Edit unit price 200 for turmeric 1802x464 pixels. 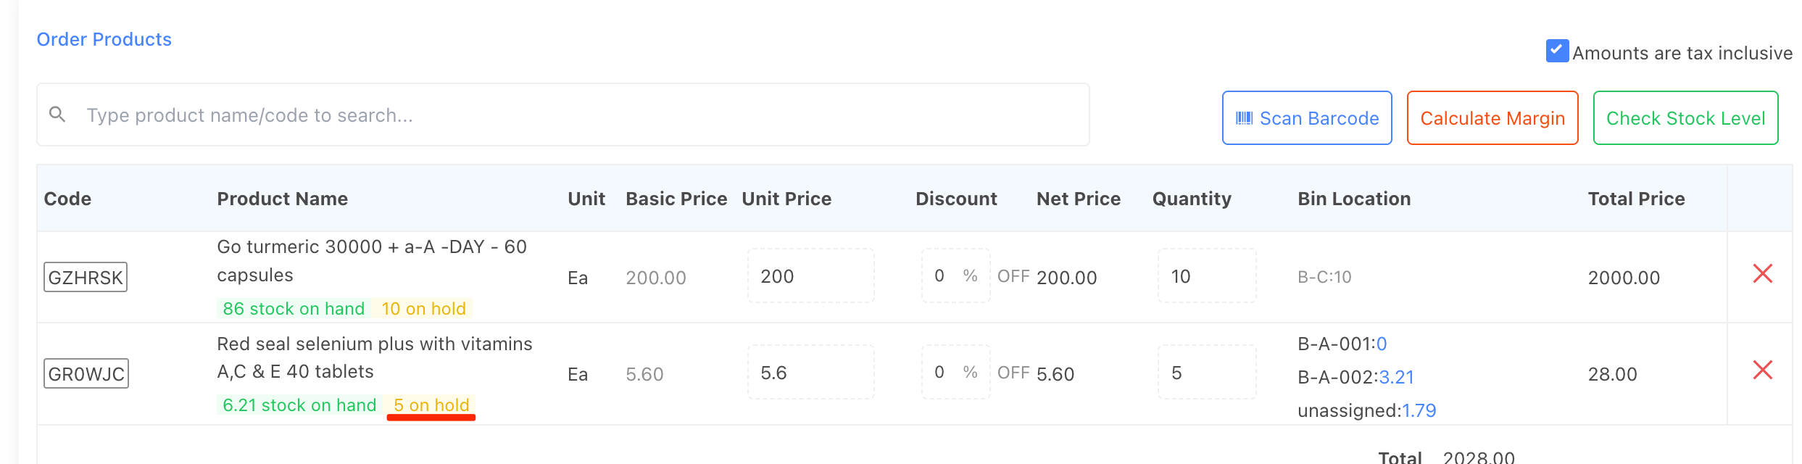pyautogui.click(x=810, y=276)
